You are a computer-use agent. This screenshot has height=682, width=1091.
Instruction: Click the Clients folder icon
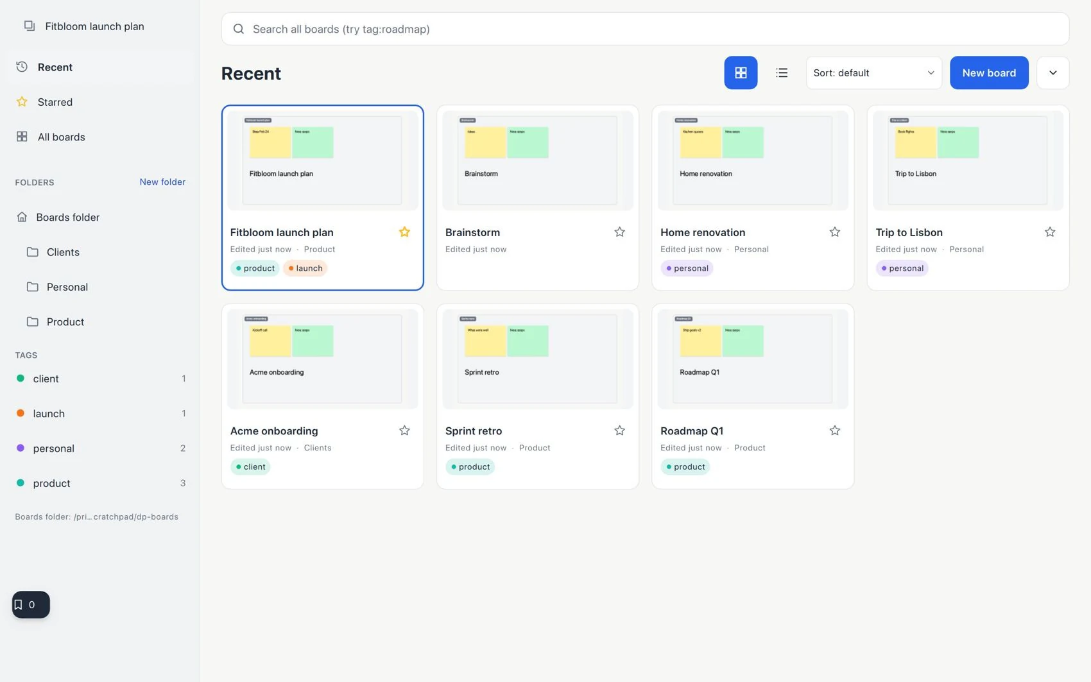[32, 251]
